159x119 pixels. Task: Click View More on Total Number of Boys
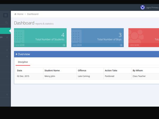77,45
